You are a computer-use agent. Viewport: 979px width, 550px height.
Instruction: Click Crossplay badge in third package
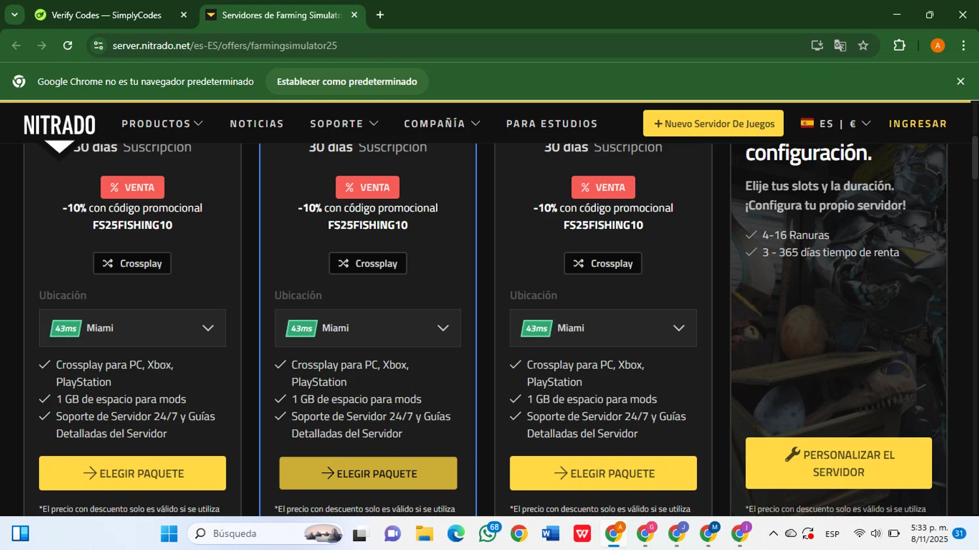coord(603,264)
